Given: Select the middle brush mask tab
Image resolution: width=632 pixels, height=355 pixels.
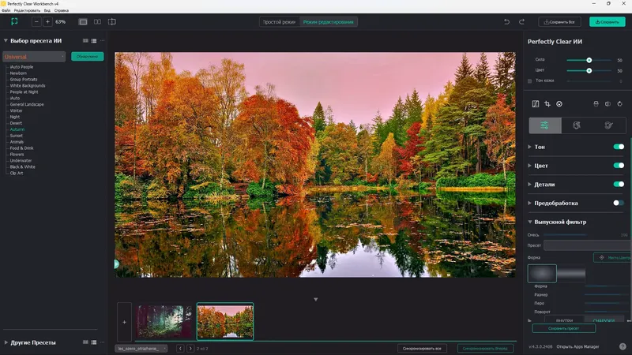Looking at the screenshot, I should [x=577, y=125].
